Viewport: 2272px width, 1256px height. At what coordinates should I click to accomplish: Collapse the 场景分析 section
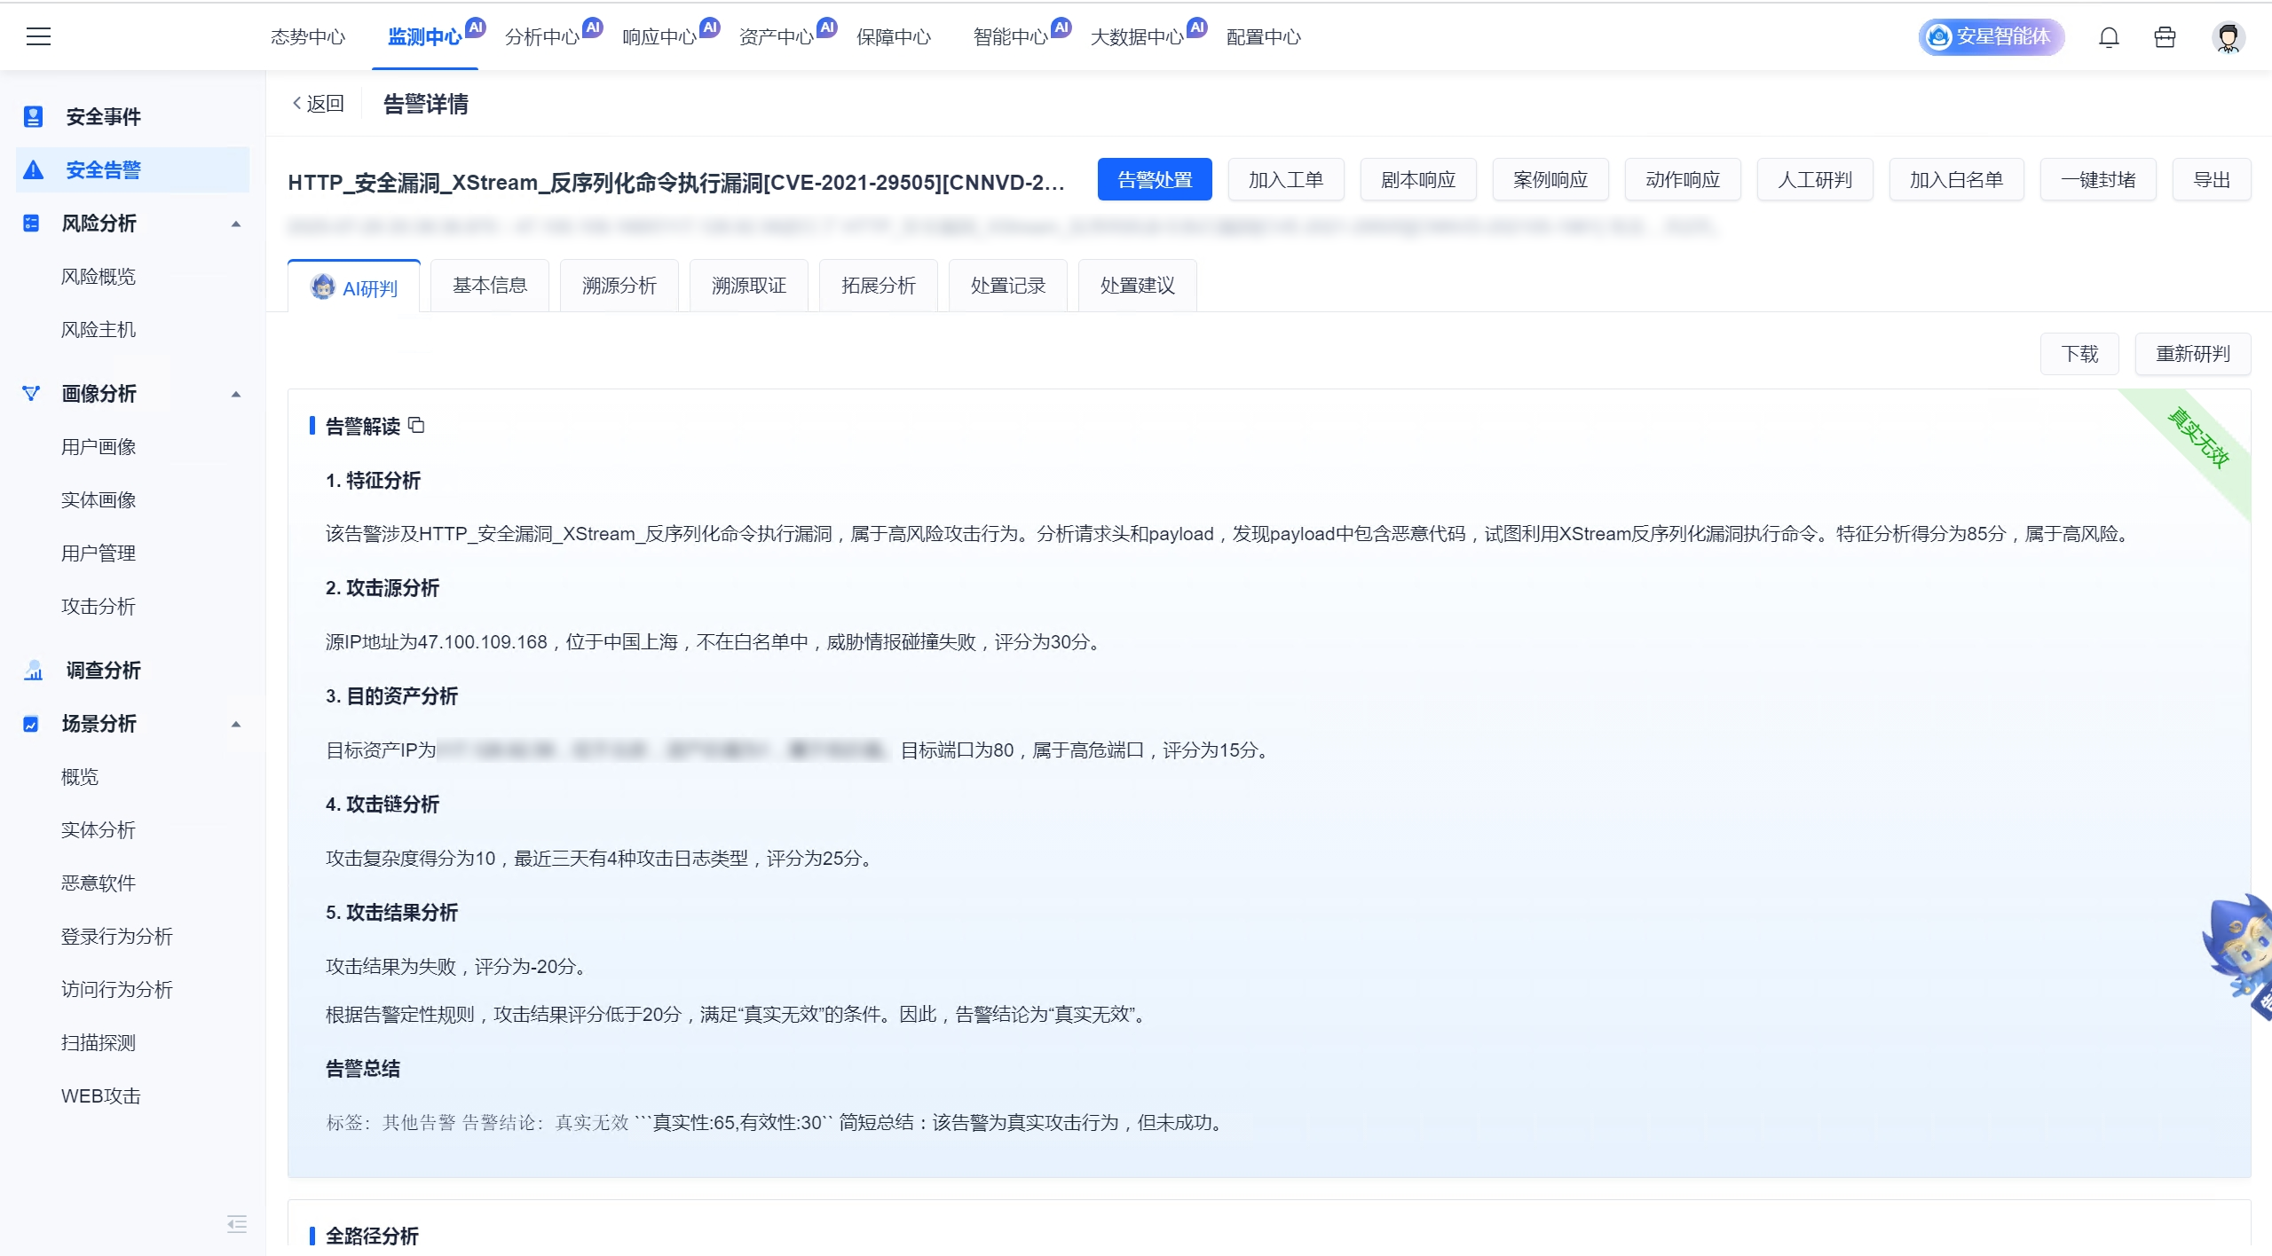coord(235,723)
